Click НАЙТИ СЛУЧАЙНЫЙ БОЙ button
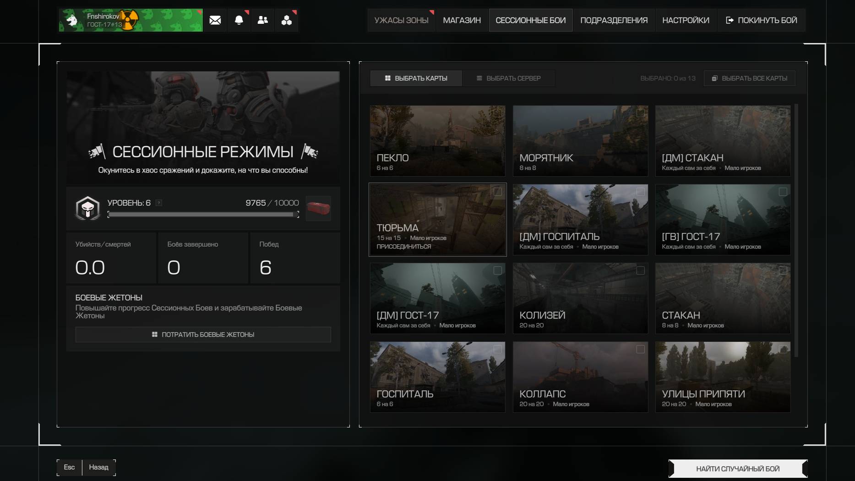855x481 pixels. click(x=738, y=469)
